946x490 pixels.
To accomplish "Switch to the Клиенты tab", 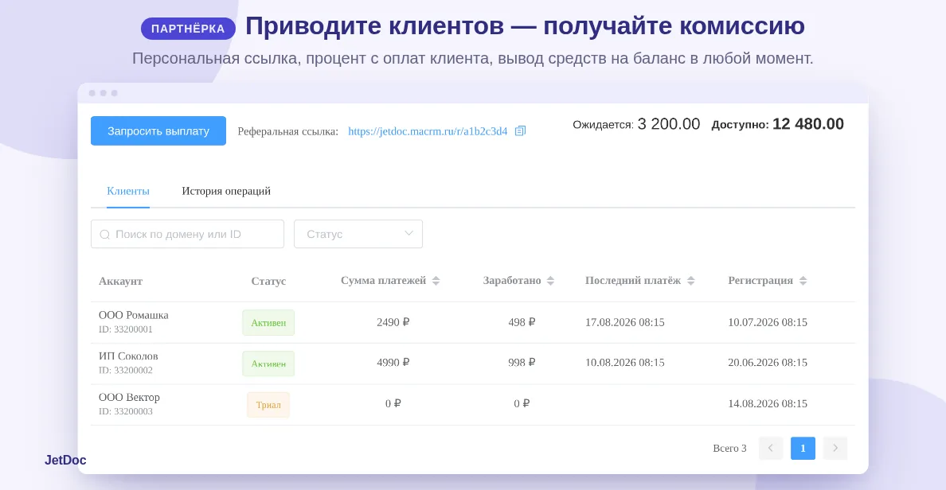I will point(128,191).
